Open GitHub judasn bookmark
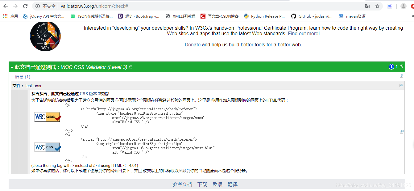Viewport: 414px width, 191px height. pyautogui.click(x=312, y=16)
